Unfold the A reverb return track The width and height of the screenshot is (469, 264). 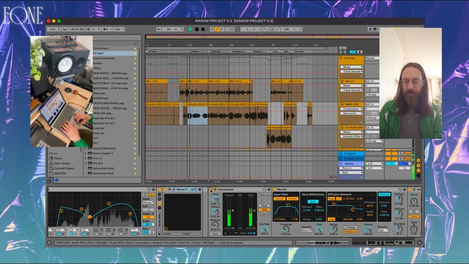pos(341,154)
